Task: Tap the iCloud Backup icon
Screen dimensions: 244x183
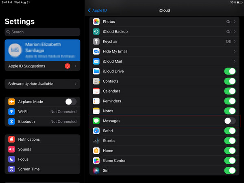Action: pos(96,32)
